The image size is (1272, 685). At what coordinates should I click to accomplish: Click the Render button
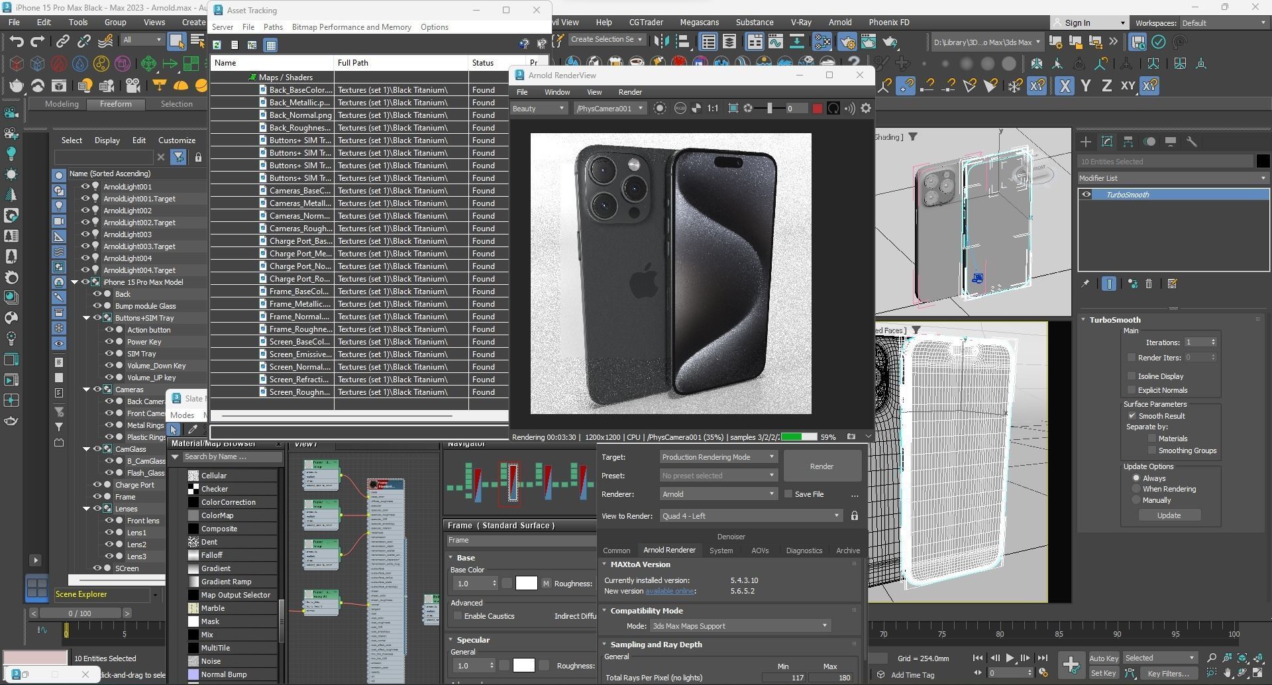click(x=821, y=466)
